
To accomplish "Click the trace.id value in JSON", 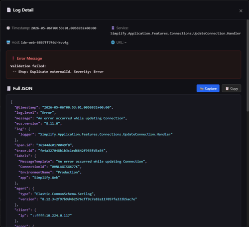I will 72,151.
